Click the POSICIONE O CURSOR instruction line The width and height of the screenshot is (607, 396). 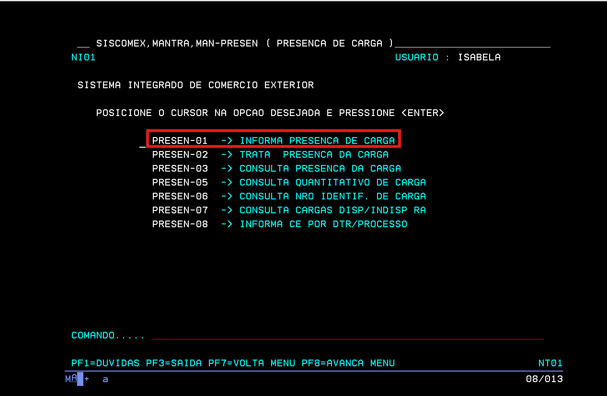(270, 113)
